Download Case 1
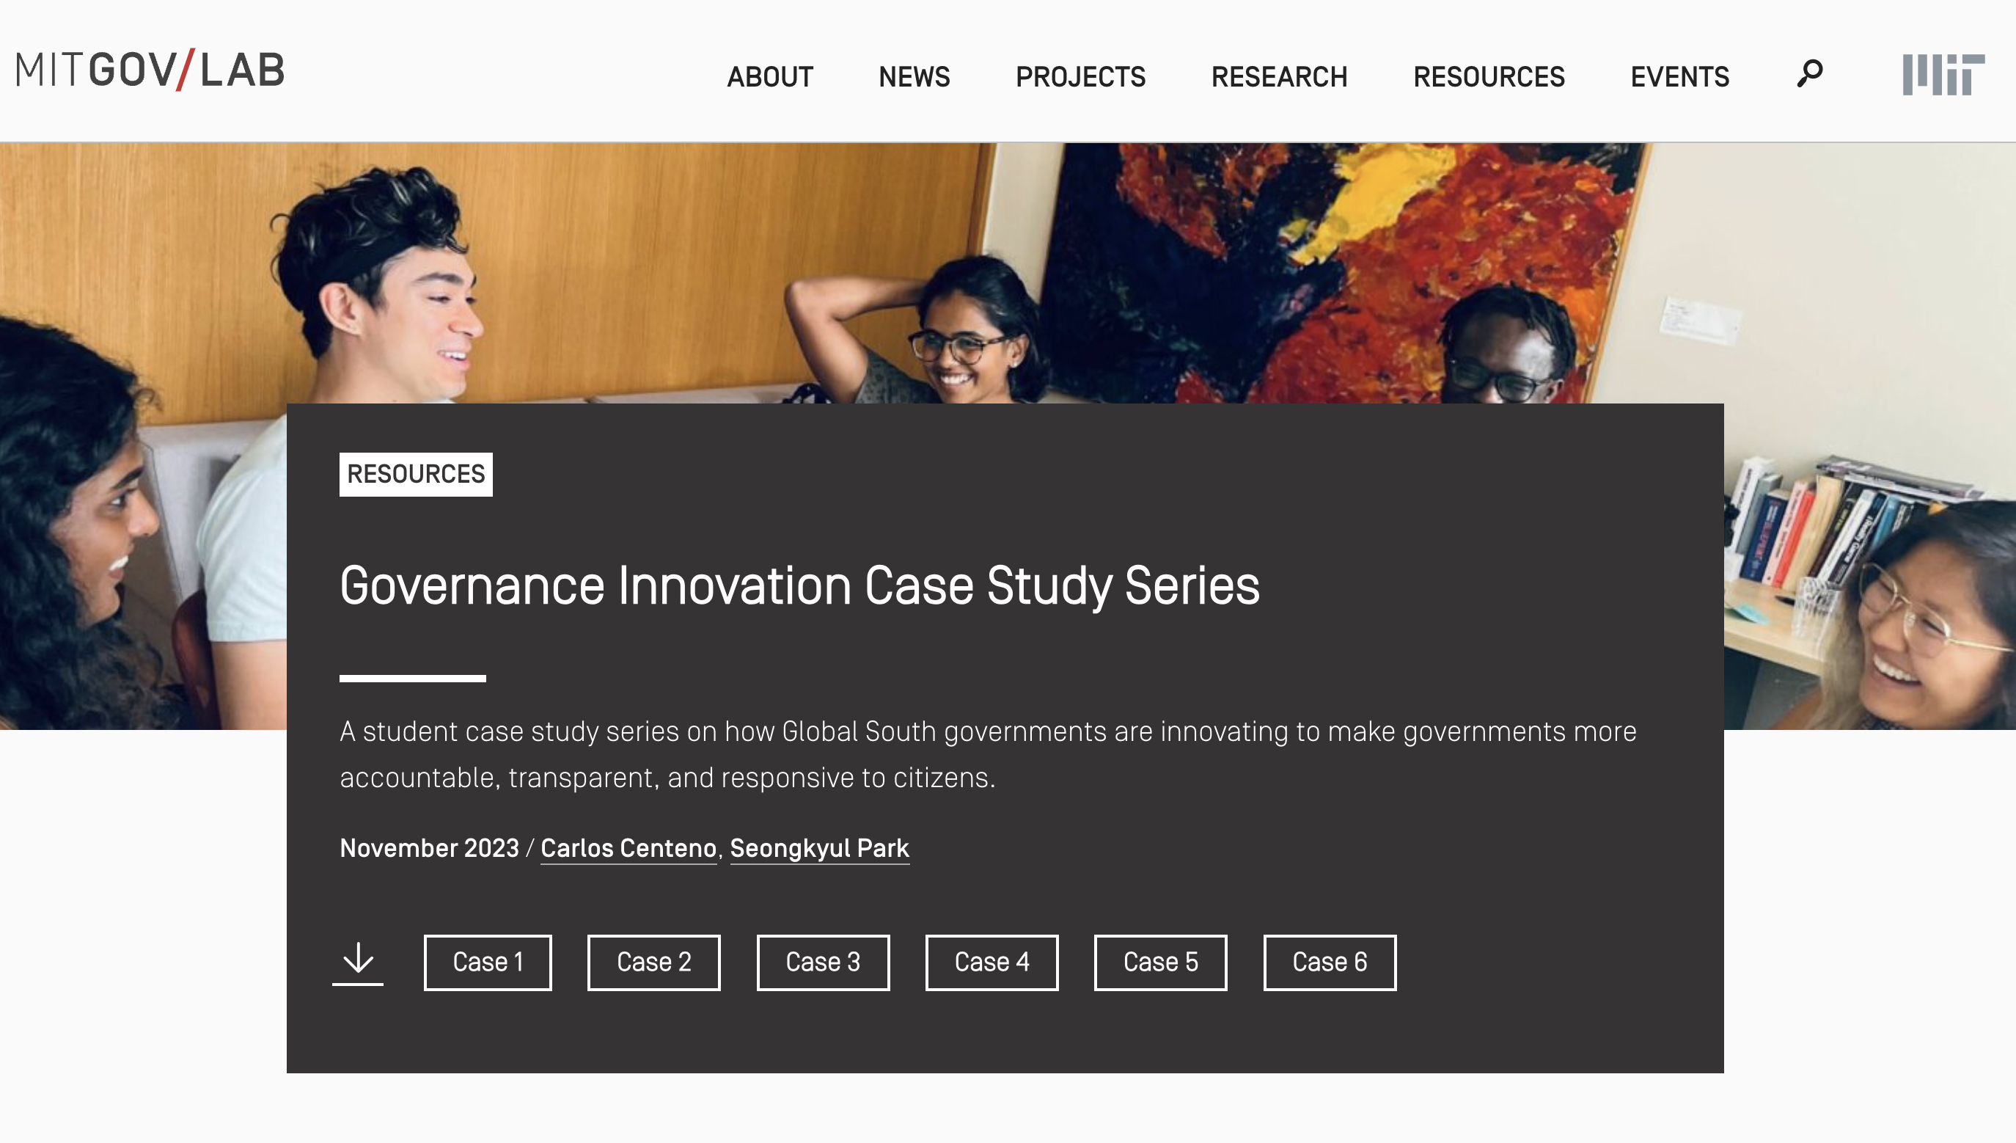Screen dimensions: 2016x1143 [486, 962]
